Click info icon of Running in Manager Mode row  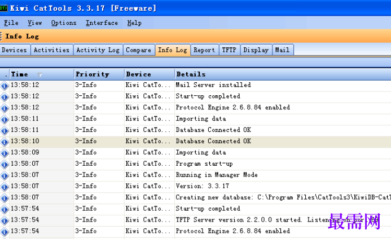coord(5,175)
